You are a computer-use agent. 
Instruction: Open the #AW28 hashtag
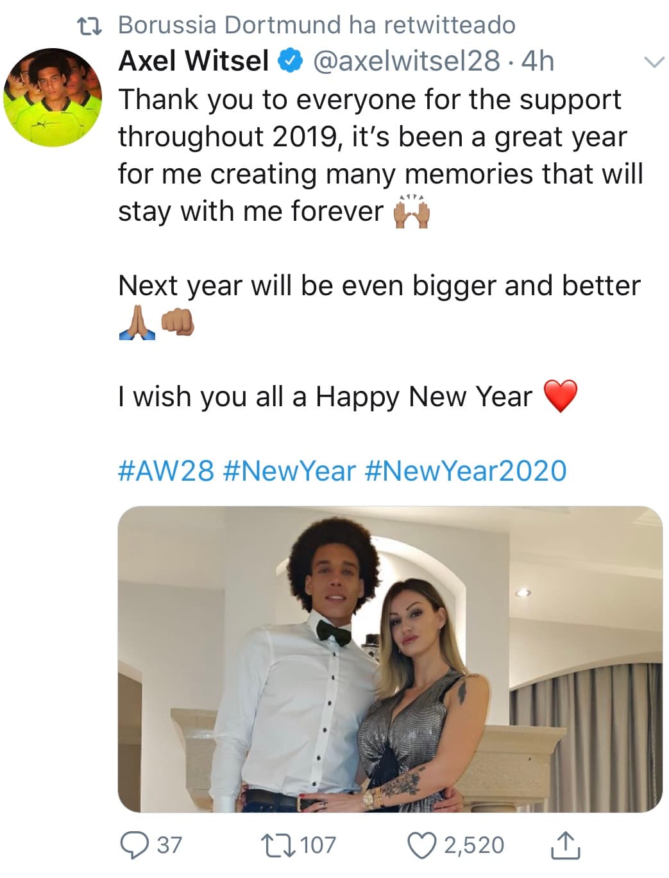coord(166,470)
